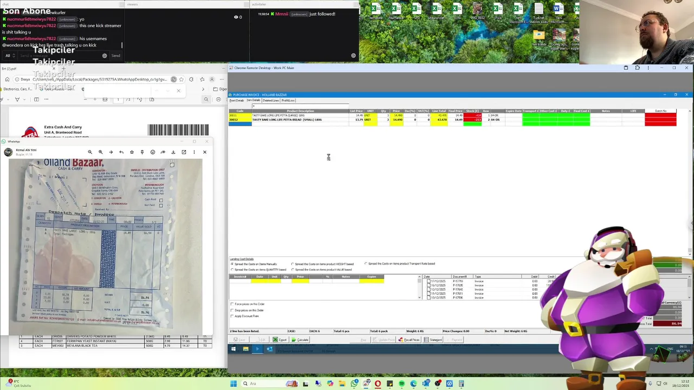Open stream chat settings gear
This screenshot has height=390, width=694.
(x=105, y=55)
